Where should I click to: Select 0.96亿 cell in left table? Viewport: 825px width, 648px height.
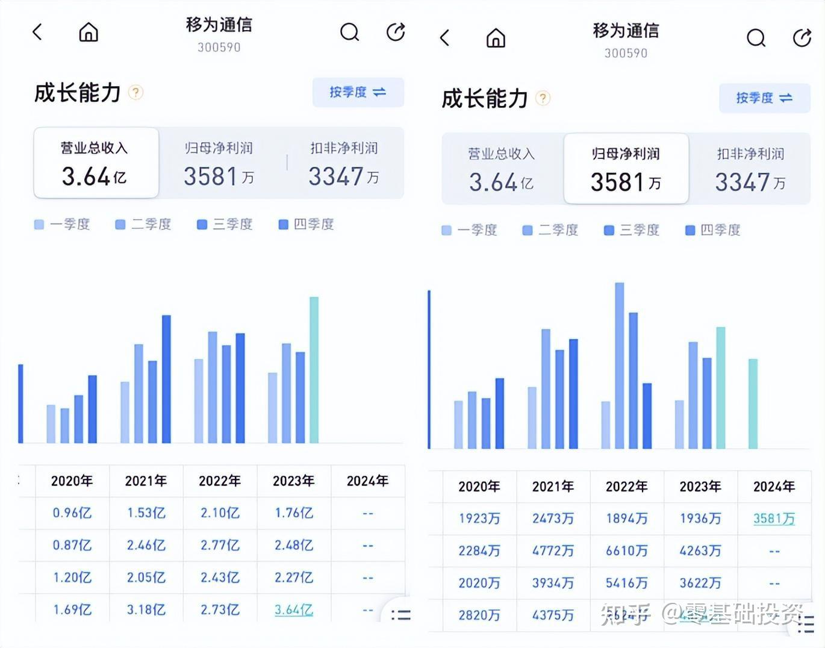coord(72,513)
